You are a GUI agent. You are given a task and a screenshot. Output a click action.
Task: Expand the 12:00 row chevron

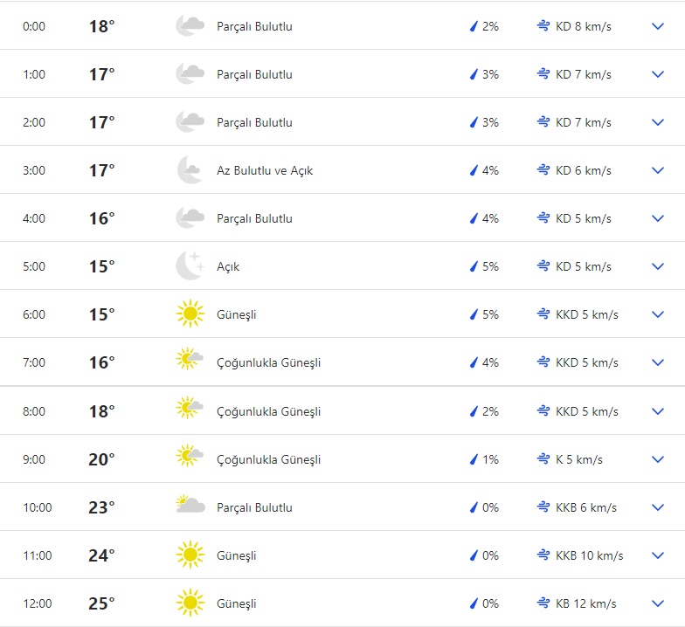pyautogui.click(x=659, y=603)
